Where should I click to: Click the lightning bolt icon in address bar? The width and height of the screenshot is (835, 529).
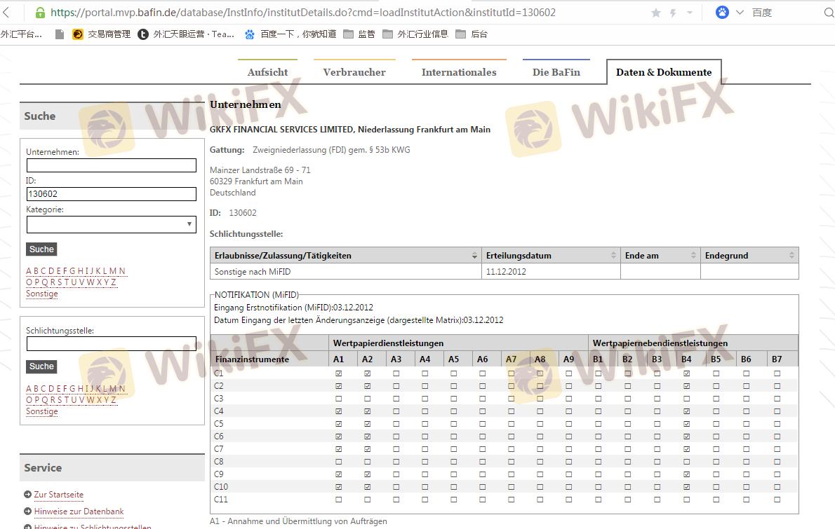(x=674, y=13)
